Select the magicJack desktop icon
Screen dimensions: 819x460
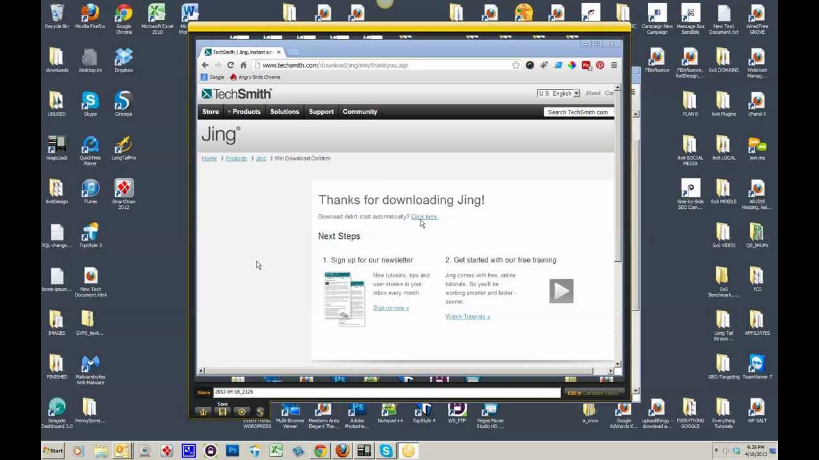(57, 148)
